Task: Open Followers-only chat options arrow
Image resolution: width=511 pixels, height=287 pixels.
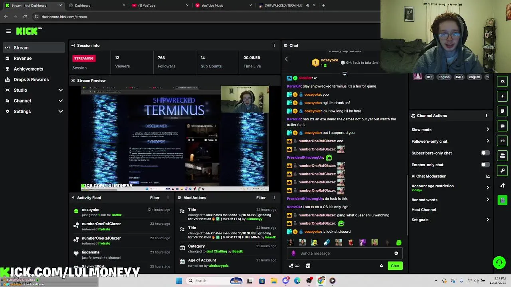Action: click(x=487, y=141)
